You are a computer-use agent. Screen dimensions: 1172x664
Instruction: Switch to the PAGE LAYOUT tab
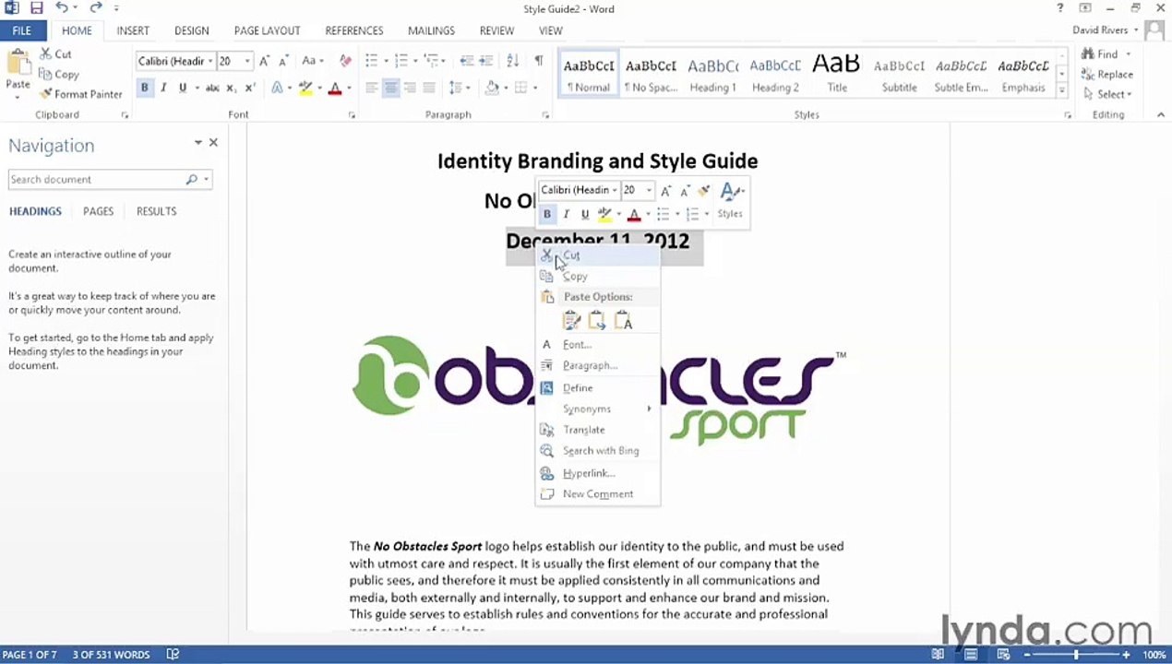[267, 30]
